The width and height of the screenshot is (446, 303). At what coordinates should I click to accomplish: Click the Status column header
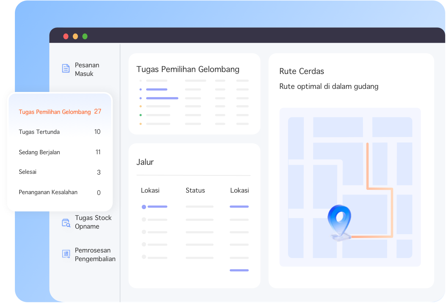coord(195,190)
